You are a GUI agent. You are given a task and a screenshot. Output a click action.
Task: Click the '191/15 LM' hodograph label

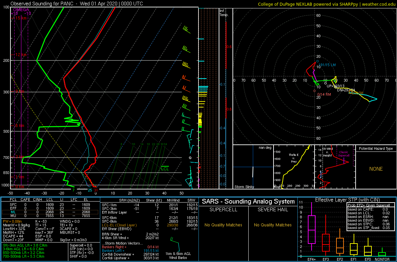click(327, 65)
